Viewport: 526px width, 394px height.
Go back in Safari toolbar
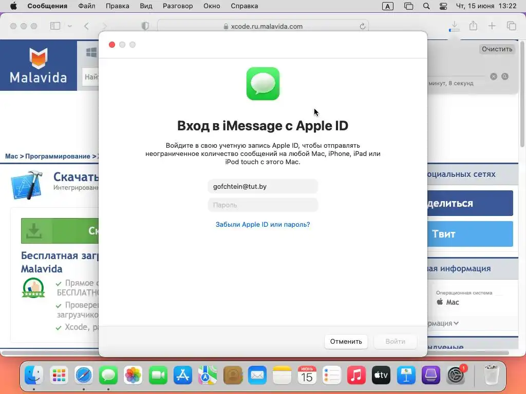click(x=86, y=26)
